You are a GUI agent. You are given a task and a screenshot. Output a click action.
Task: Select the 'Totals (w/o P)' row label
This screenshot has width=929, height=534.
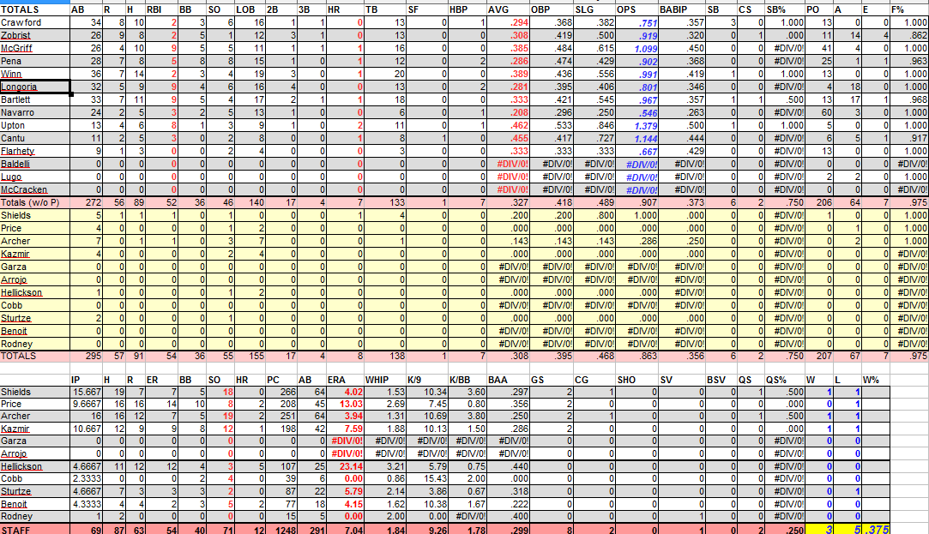click(35, 202)
